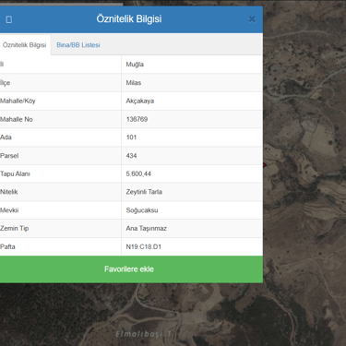Click the Zeytinli Tarla attribute value
The height and width of the screenshot is (346, 346).
click(144, 192)
